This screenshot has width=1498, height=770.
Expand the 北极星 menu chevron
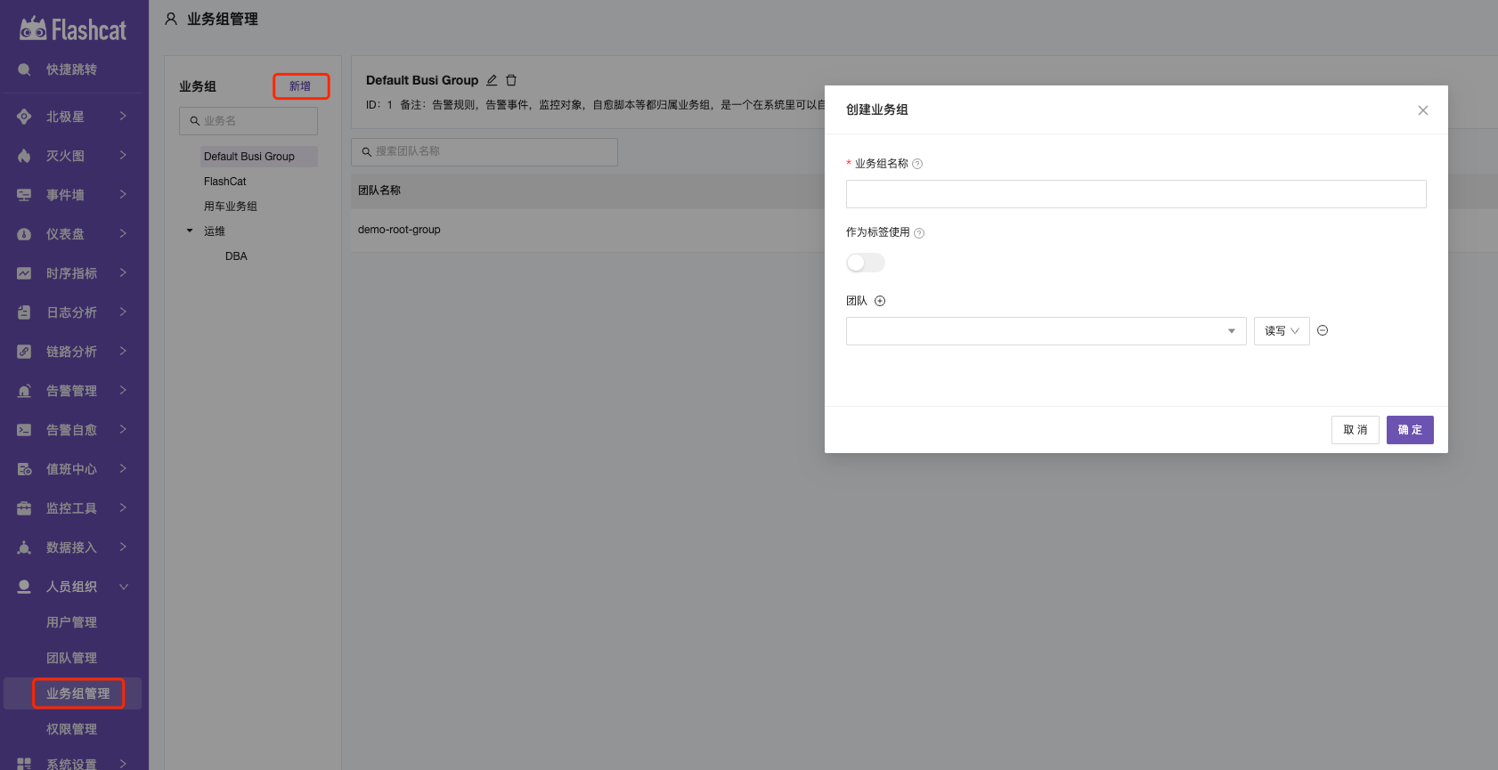tap(123, 117)
